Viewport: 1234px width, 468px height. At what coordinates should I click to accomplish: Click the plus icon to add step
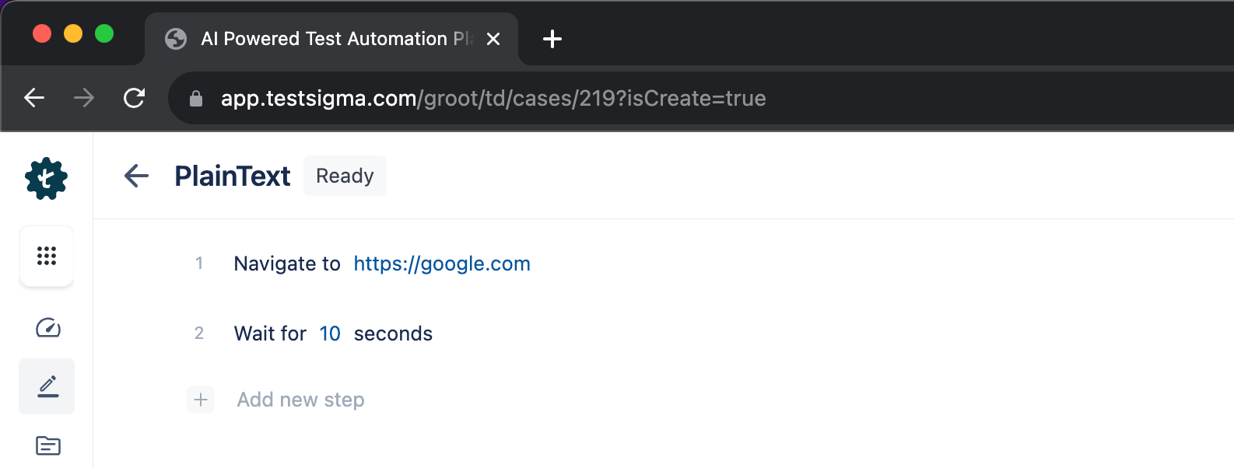pyautogui.click(x=201, y=400)
